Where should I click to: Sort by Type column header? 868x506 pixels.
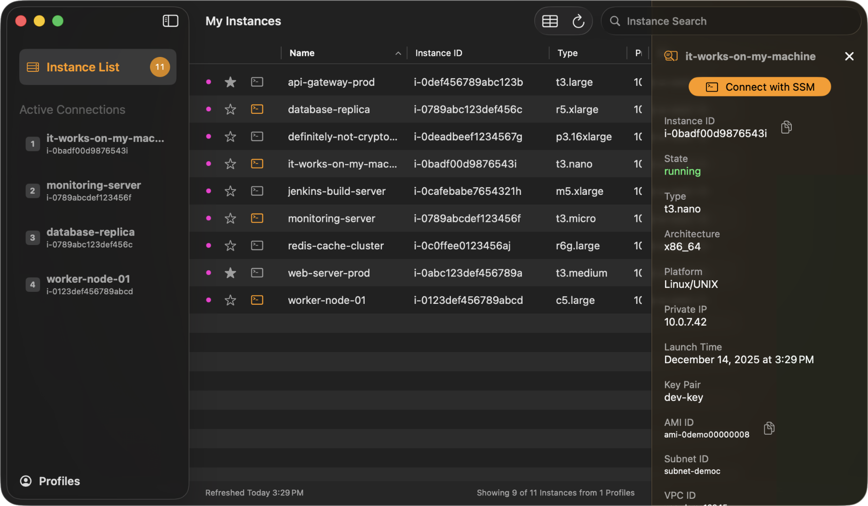tap(588, 53)
